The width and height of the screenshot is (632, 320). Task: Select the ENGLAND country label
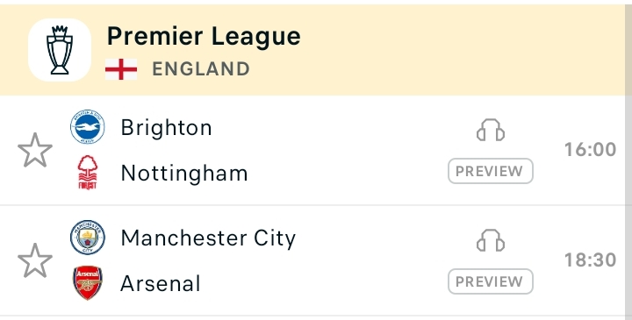[x=201, y=69]
